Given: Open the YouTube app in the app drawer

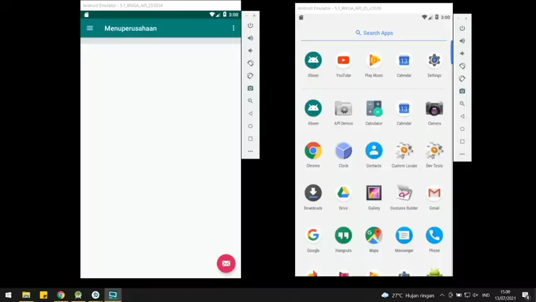Looking at the screenshot, I should click(x=343, y=61).
